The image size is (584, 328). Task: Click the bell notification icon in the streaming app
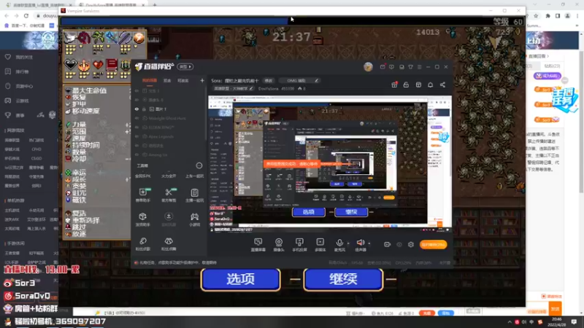coord(430,85)
